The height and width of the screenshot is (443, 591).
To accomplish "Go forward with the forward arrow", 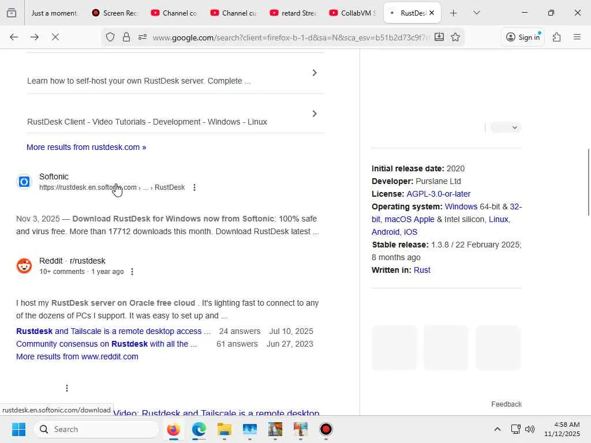I will [x=35, y=37].
